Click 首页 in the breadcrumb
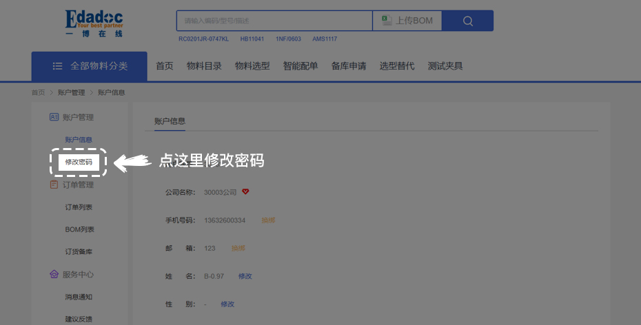This screenshot has width=641, height=325. click(x=39, y=93)
